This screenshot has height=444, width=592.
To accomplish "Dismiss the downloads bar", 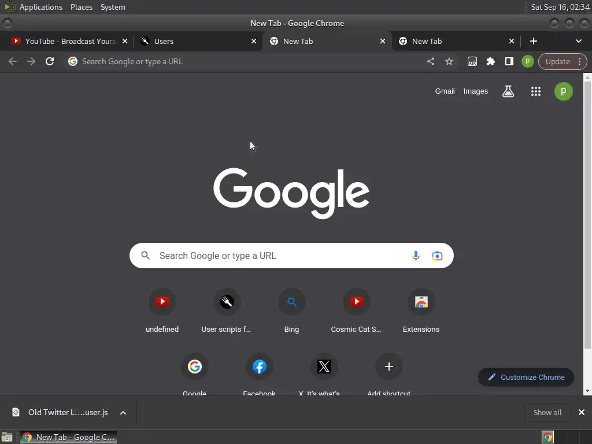I will (582, 412).
